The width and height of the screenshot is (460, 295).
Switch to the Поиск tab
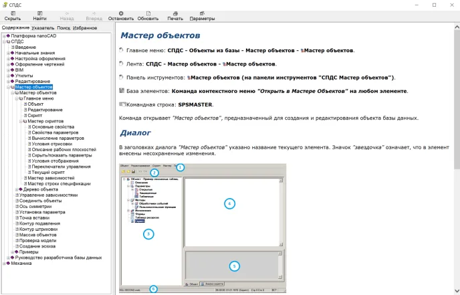click(64, 28)
